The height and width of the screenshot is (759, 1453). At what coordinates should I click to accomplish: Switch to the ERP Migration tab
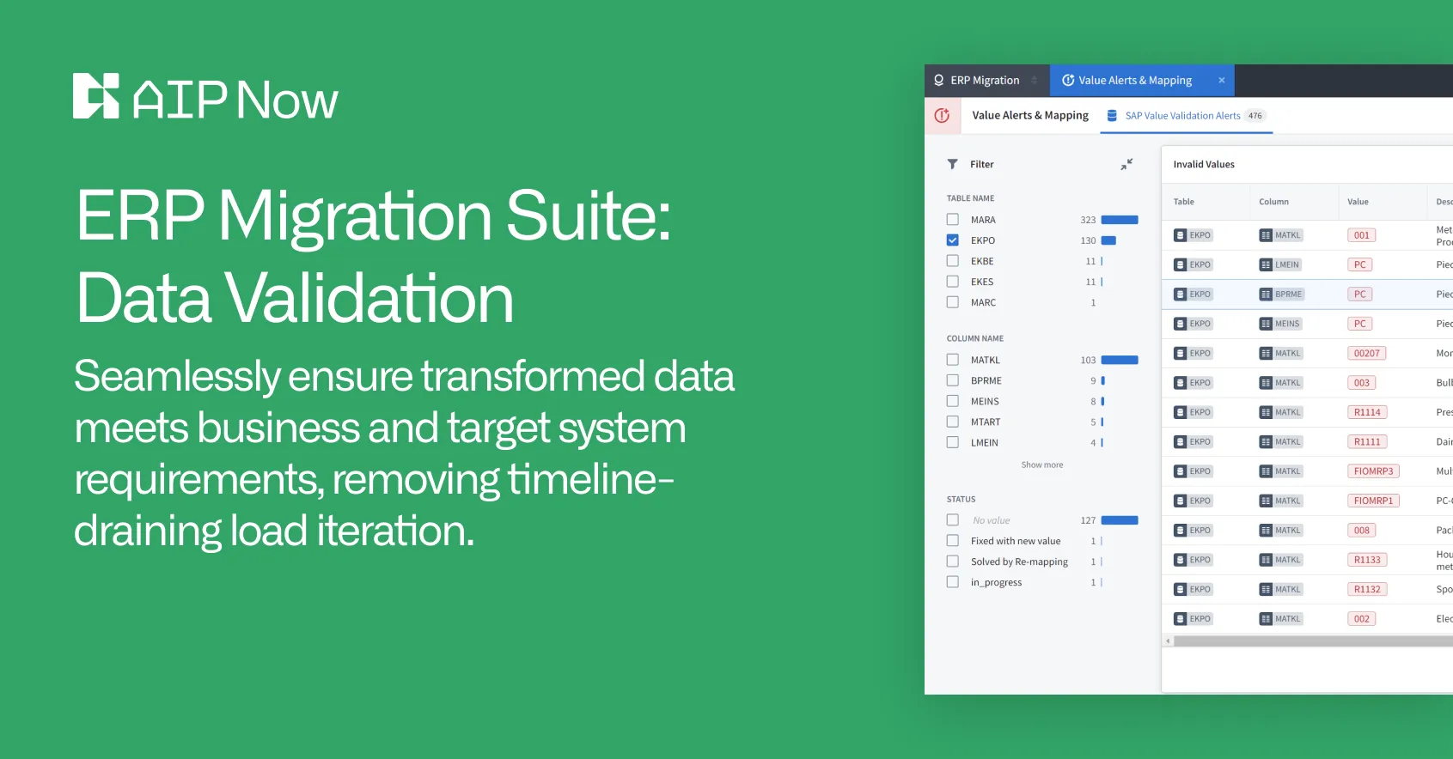986,81
